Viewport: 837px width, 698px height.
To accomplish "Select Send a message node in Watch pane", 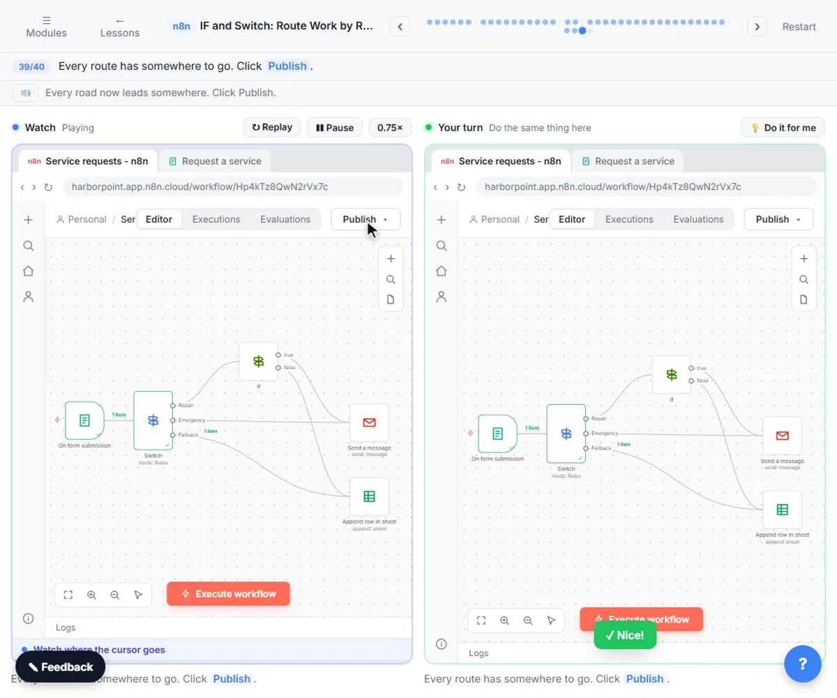I will (369, 422).
